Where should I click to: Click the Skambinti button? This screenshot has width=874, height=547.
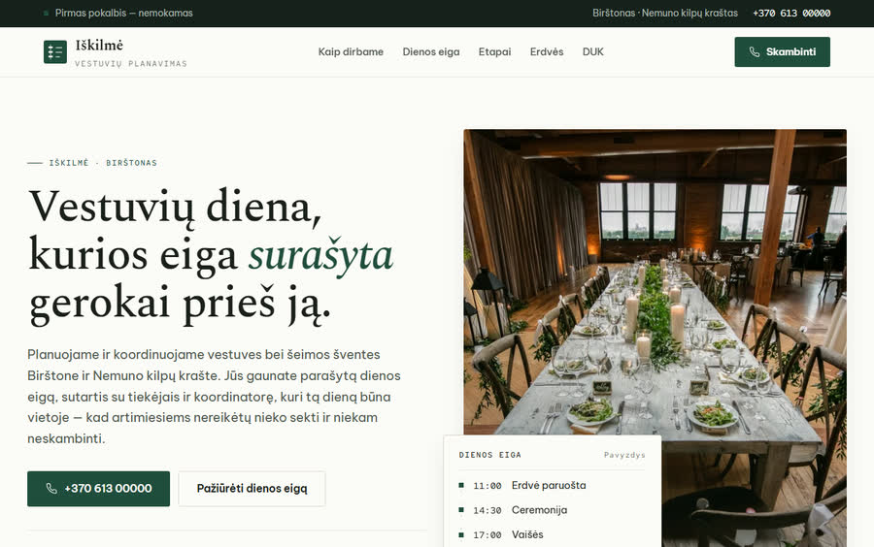point(782,51)
